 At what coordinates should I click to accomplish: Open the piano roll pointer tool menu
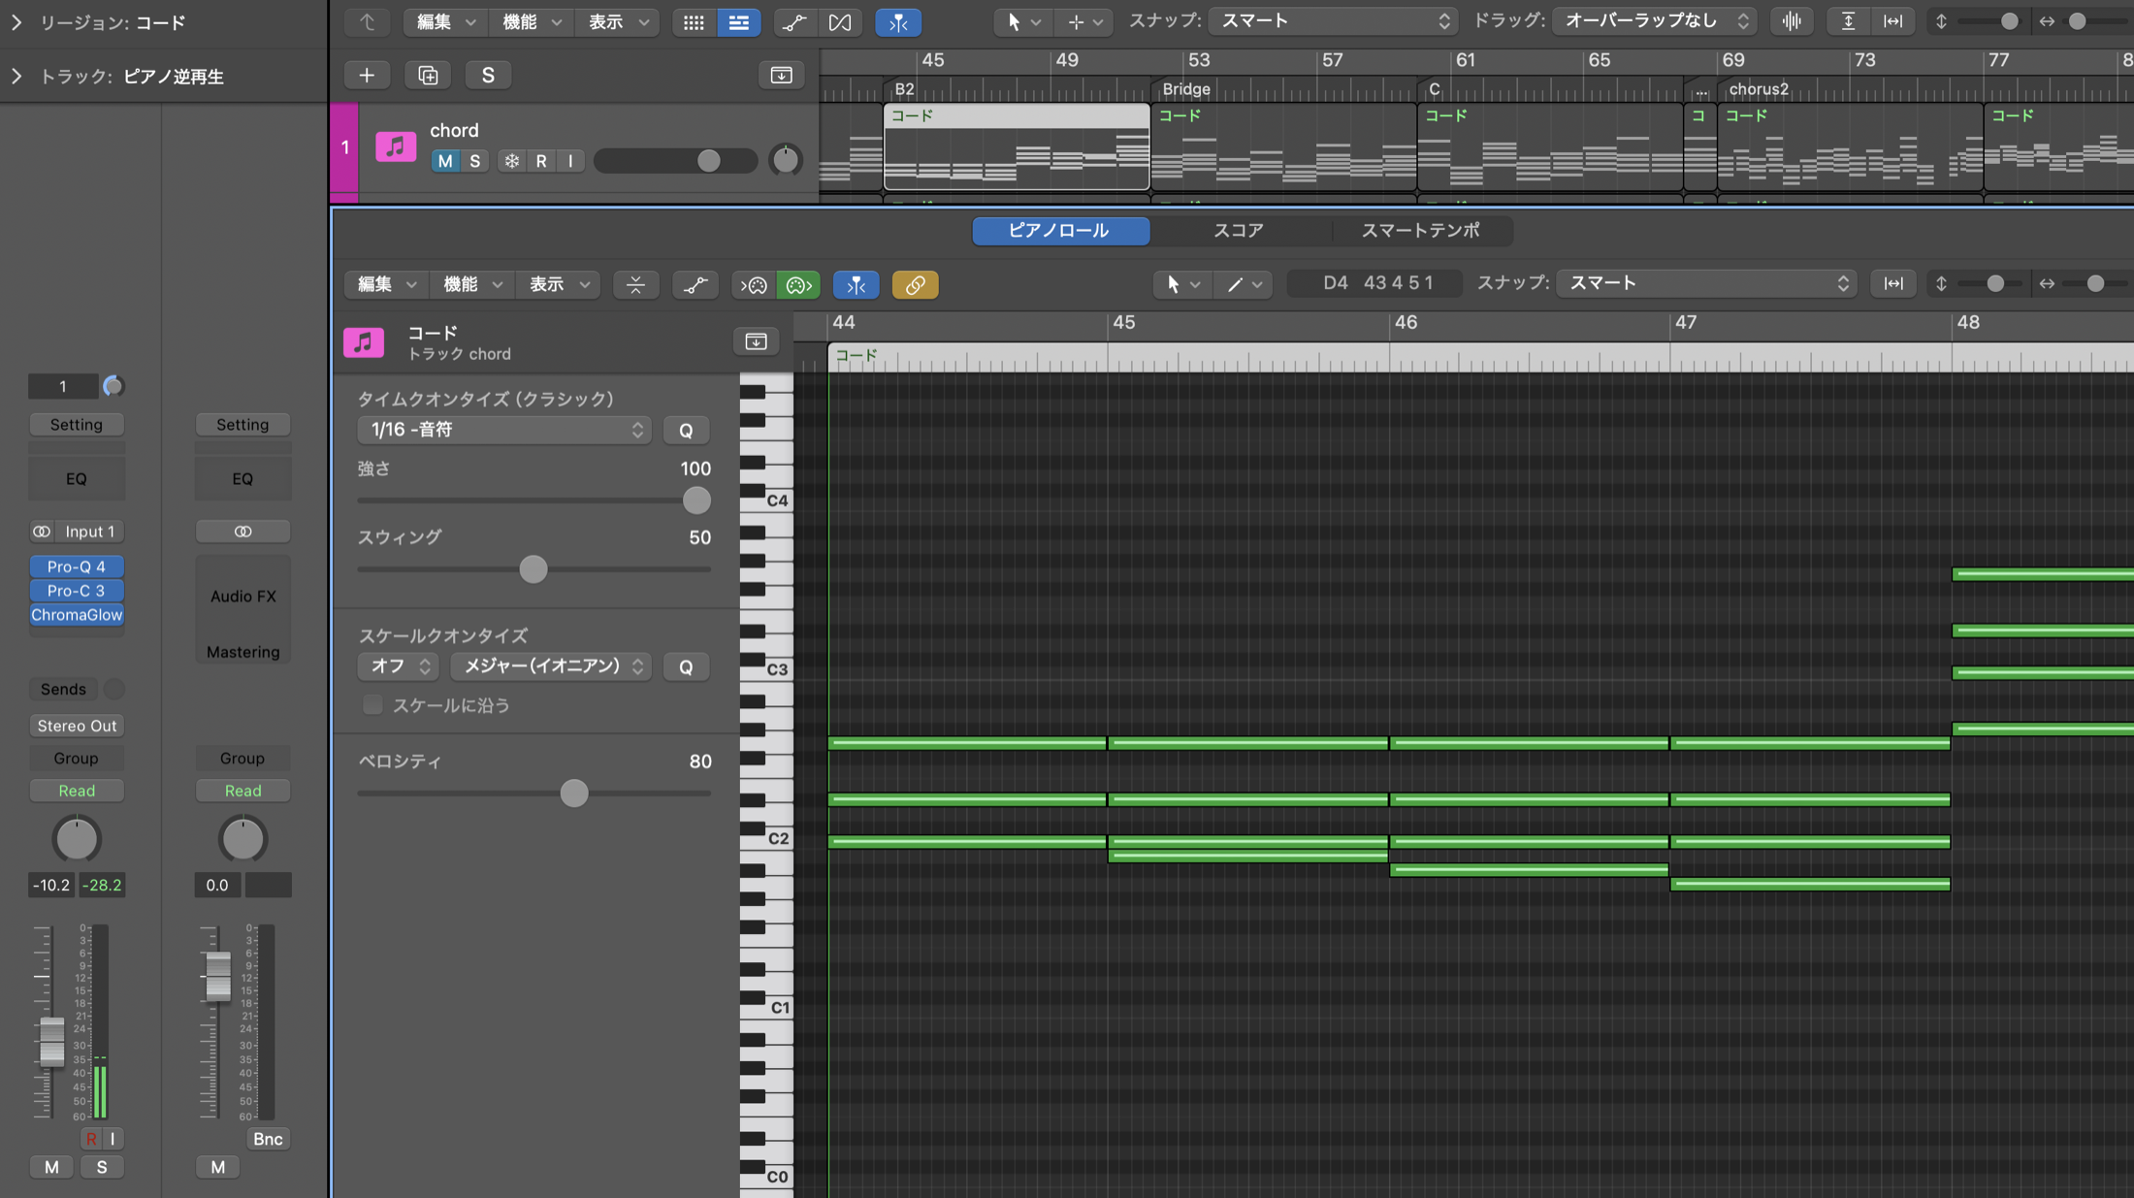(x=1182, y=284)
